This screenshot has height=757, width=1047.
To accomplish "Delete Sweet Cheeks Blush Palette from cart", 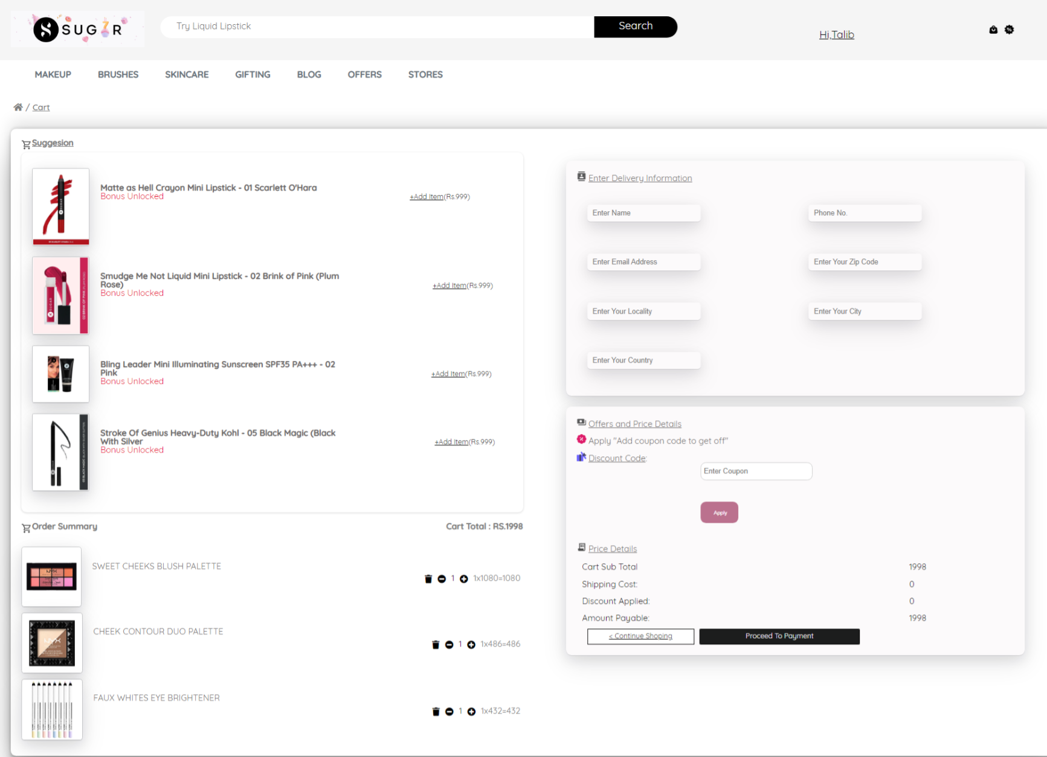I will [x=428, y=579].
